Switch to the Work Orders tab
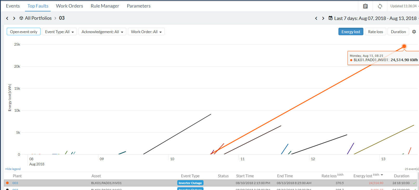Viewport: 419px width, 190px height. coord(69,6)
